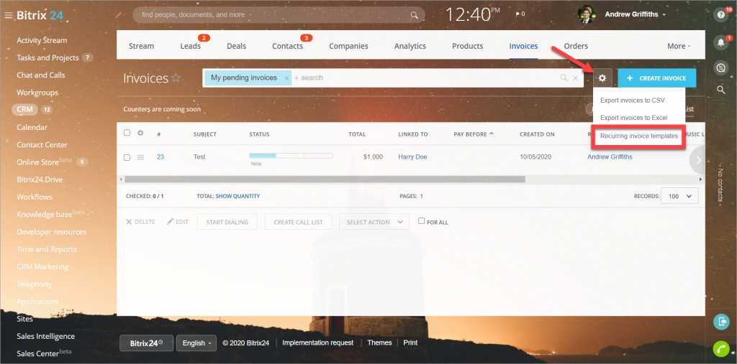
Task: Switch to the Analytics tab
Action: click(x=410, y=46)
